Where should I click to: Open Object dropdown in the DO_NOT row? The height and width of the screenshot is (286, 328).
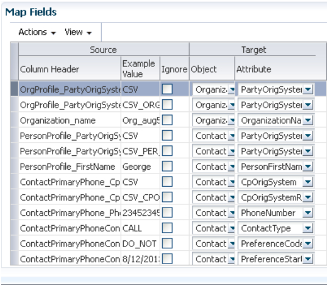click(x=231, y=244)
